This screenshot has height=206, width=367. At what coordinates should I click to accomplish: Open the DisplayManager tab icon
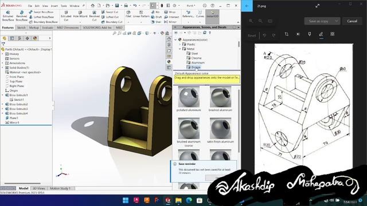[35, 38]
